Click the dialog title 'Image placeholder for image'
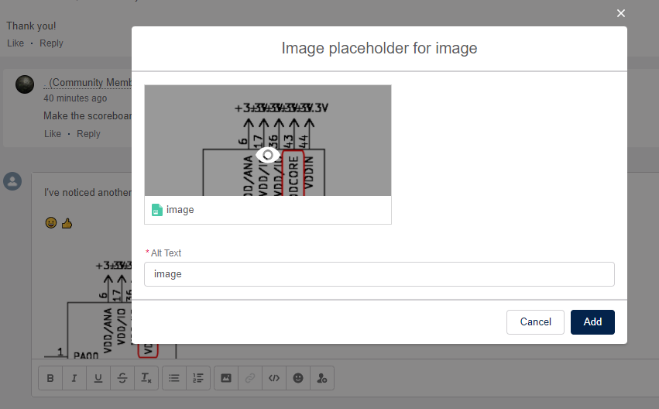The height and width of the screenshot is (409, 659). pyautogui.click(x=379, y=48)
